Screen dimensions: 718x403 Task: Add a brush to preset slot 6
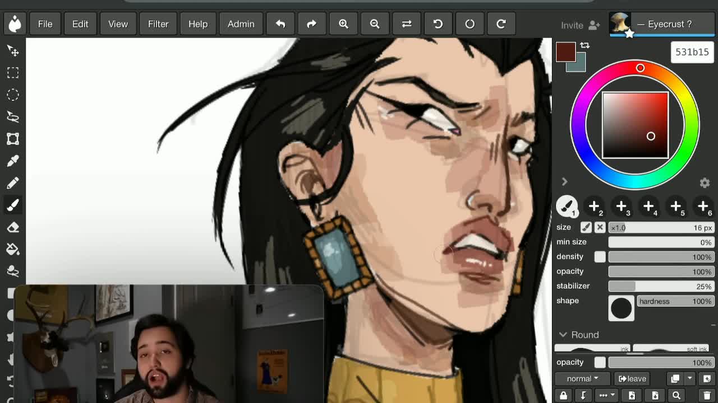pyautogui.click(x=703, y=207)
